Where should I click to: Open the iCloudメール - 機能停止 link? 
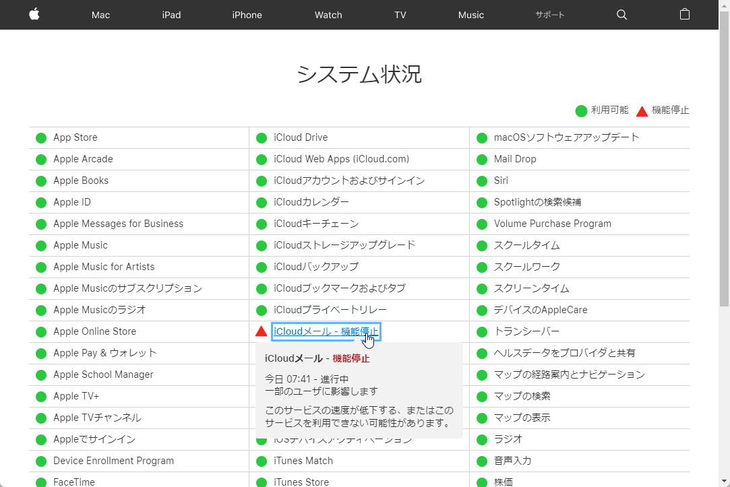(x=326, y=331)
